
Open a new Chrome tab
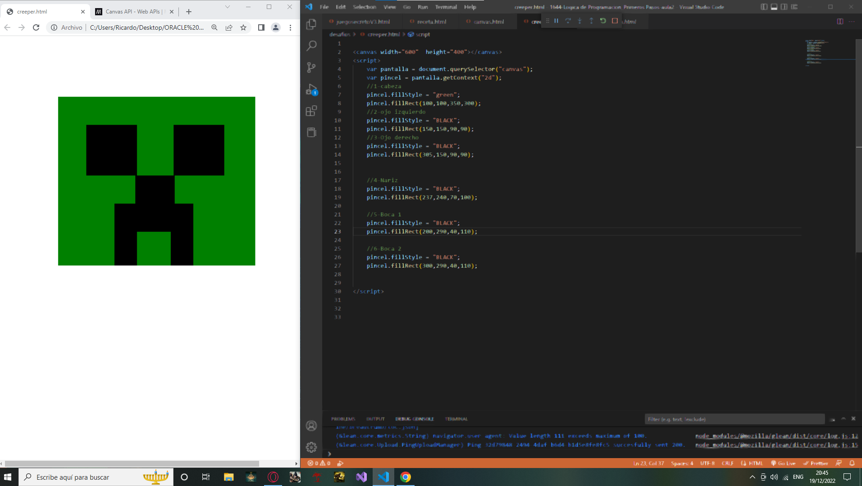point(189,12)
